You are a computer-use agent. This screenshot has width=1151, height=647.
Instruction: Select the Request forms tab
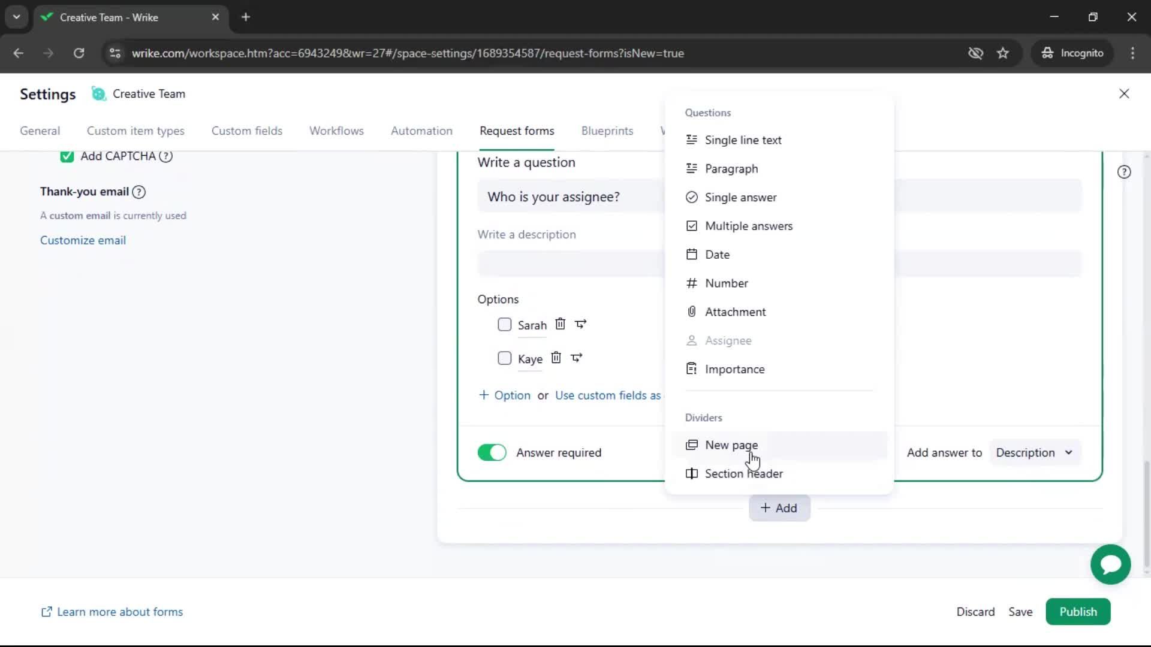517,131
